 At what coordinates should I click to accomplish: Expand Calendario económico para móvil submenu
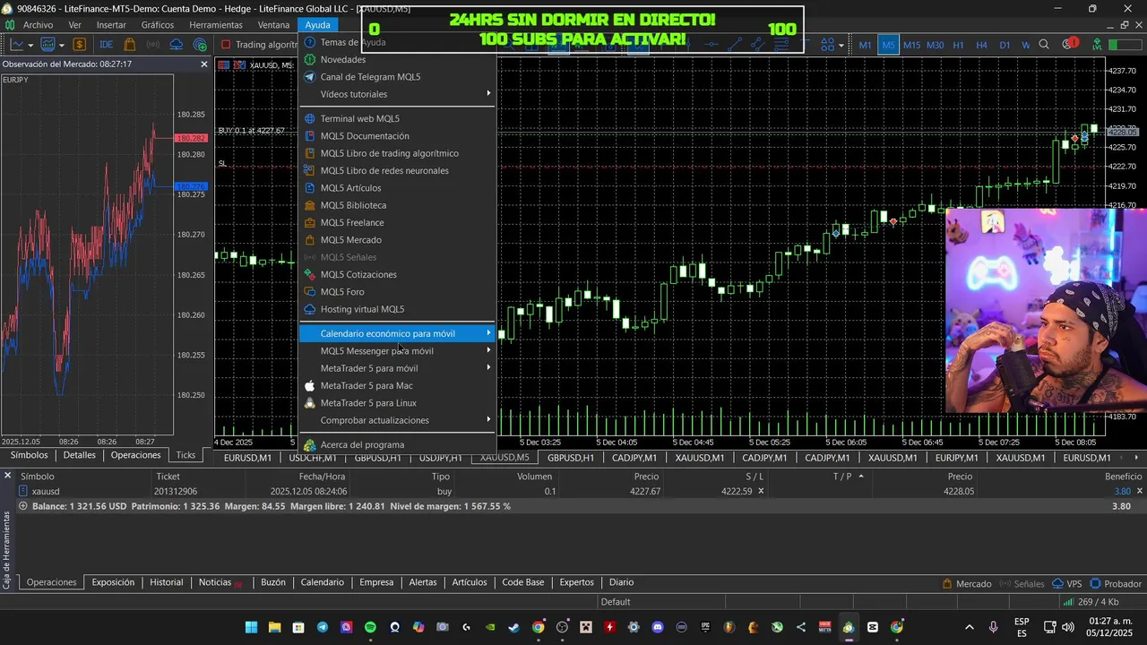397,333
